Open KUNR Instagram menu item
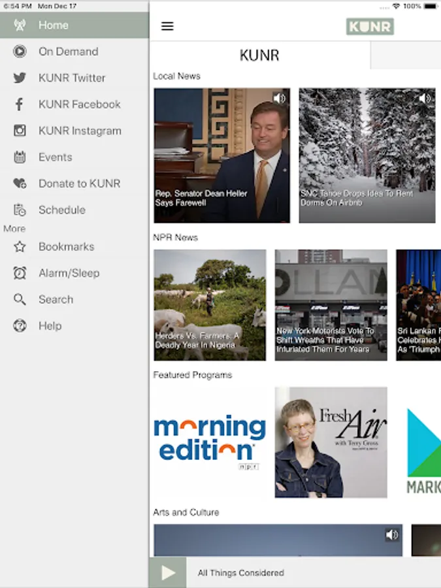The height and width of the screenshot is (588, 441). [74, 131]
